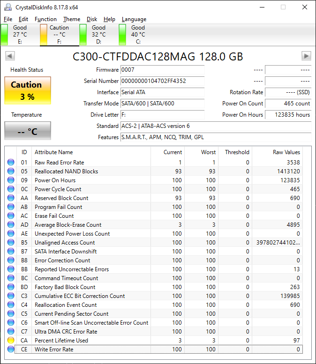Click status icon for Command Timeout Count
The width and height of the screenshot is (316, 364).
click(11, 278)
